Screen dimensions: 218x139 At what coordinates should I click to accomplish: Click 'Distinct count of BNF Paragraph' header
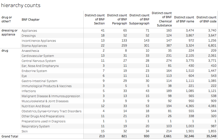(117, 19)
